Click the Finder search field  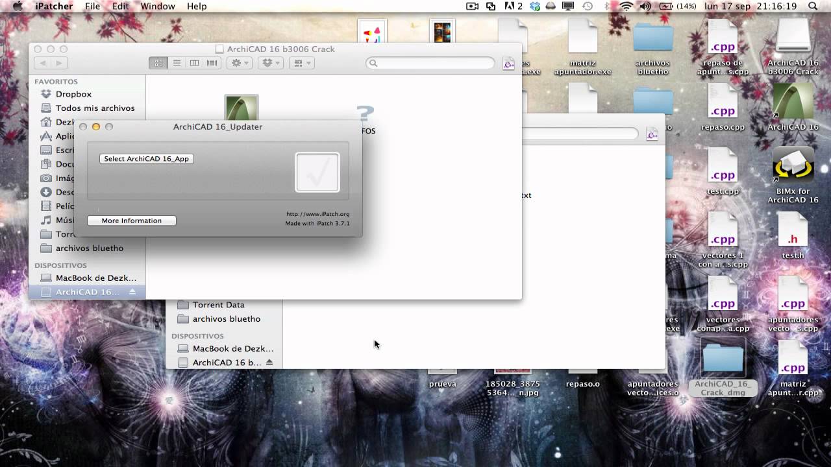[430, 63]
